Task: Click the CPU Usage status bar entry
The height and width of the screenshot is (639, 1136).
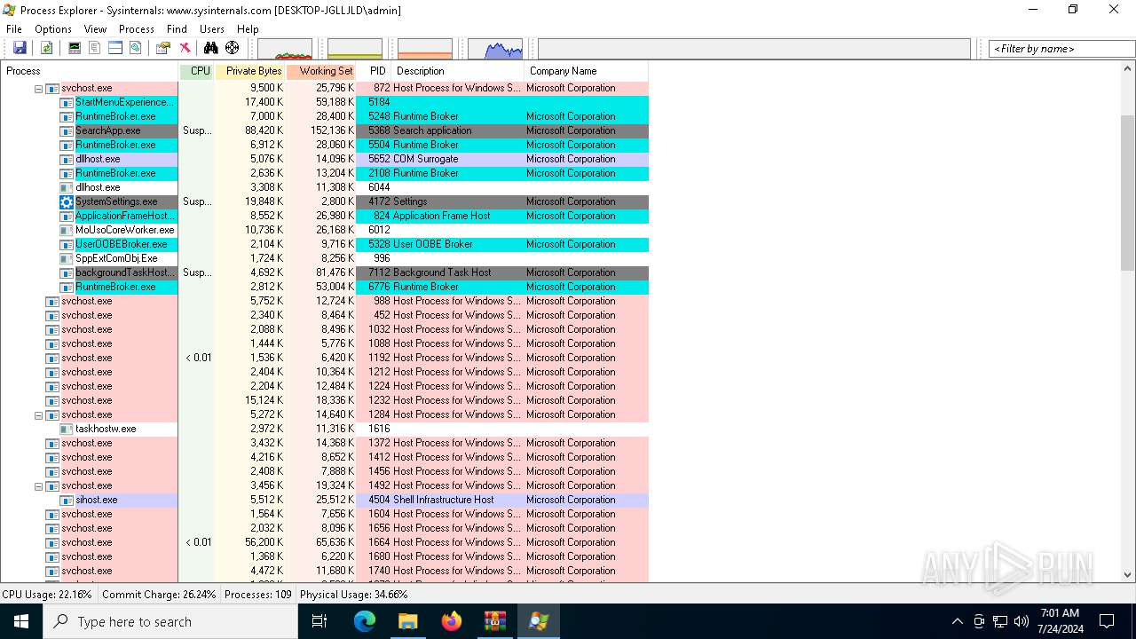Action: tap(48, 595)
